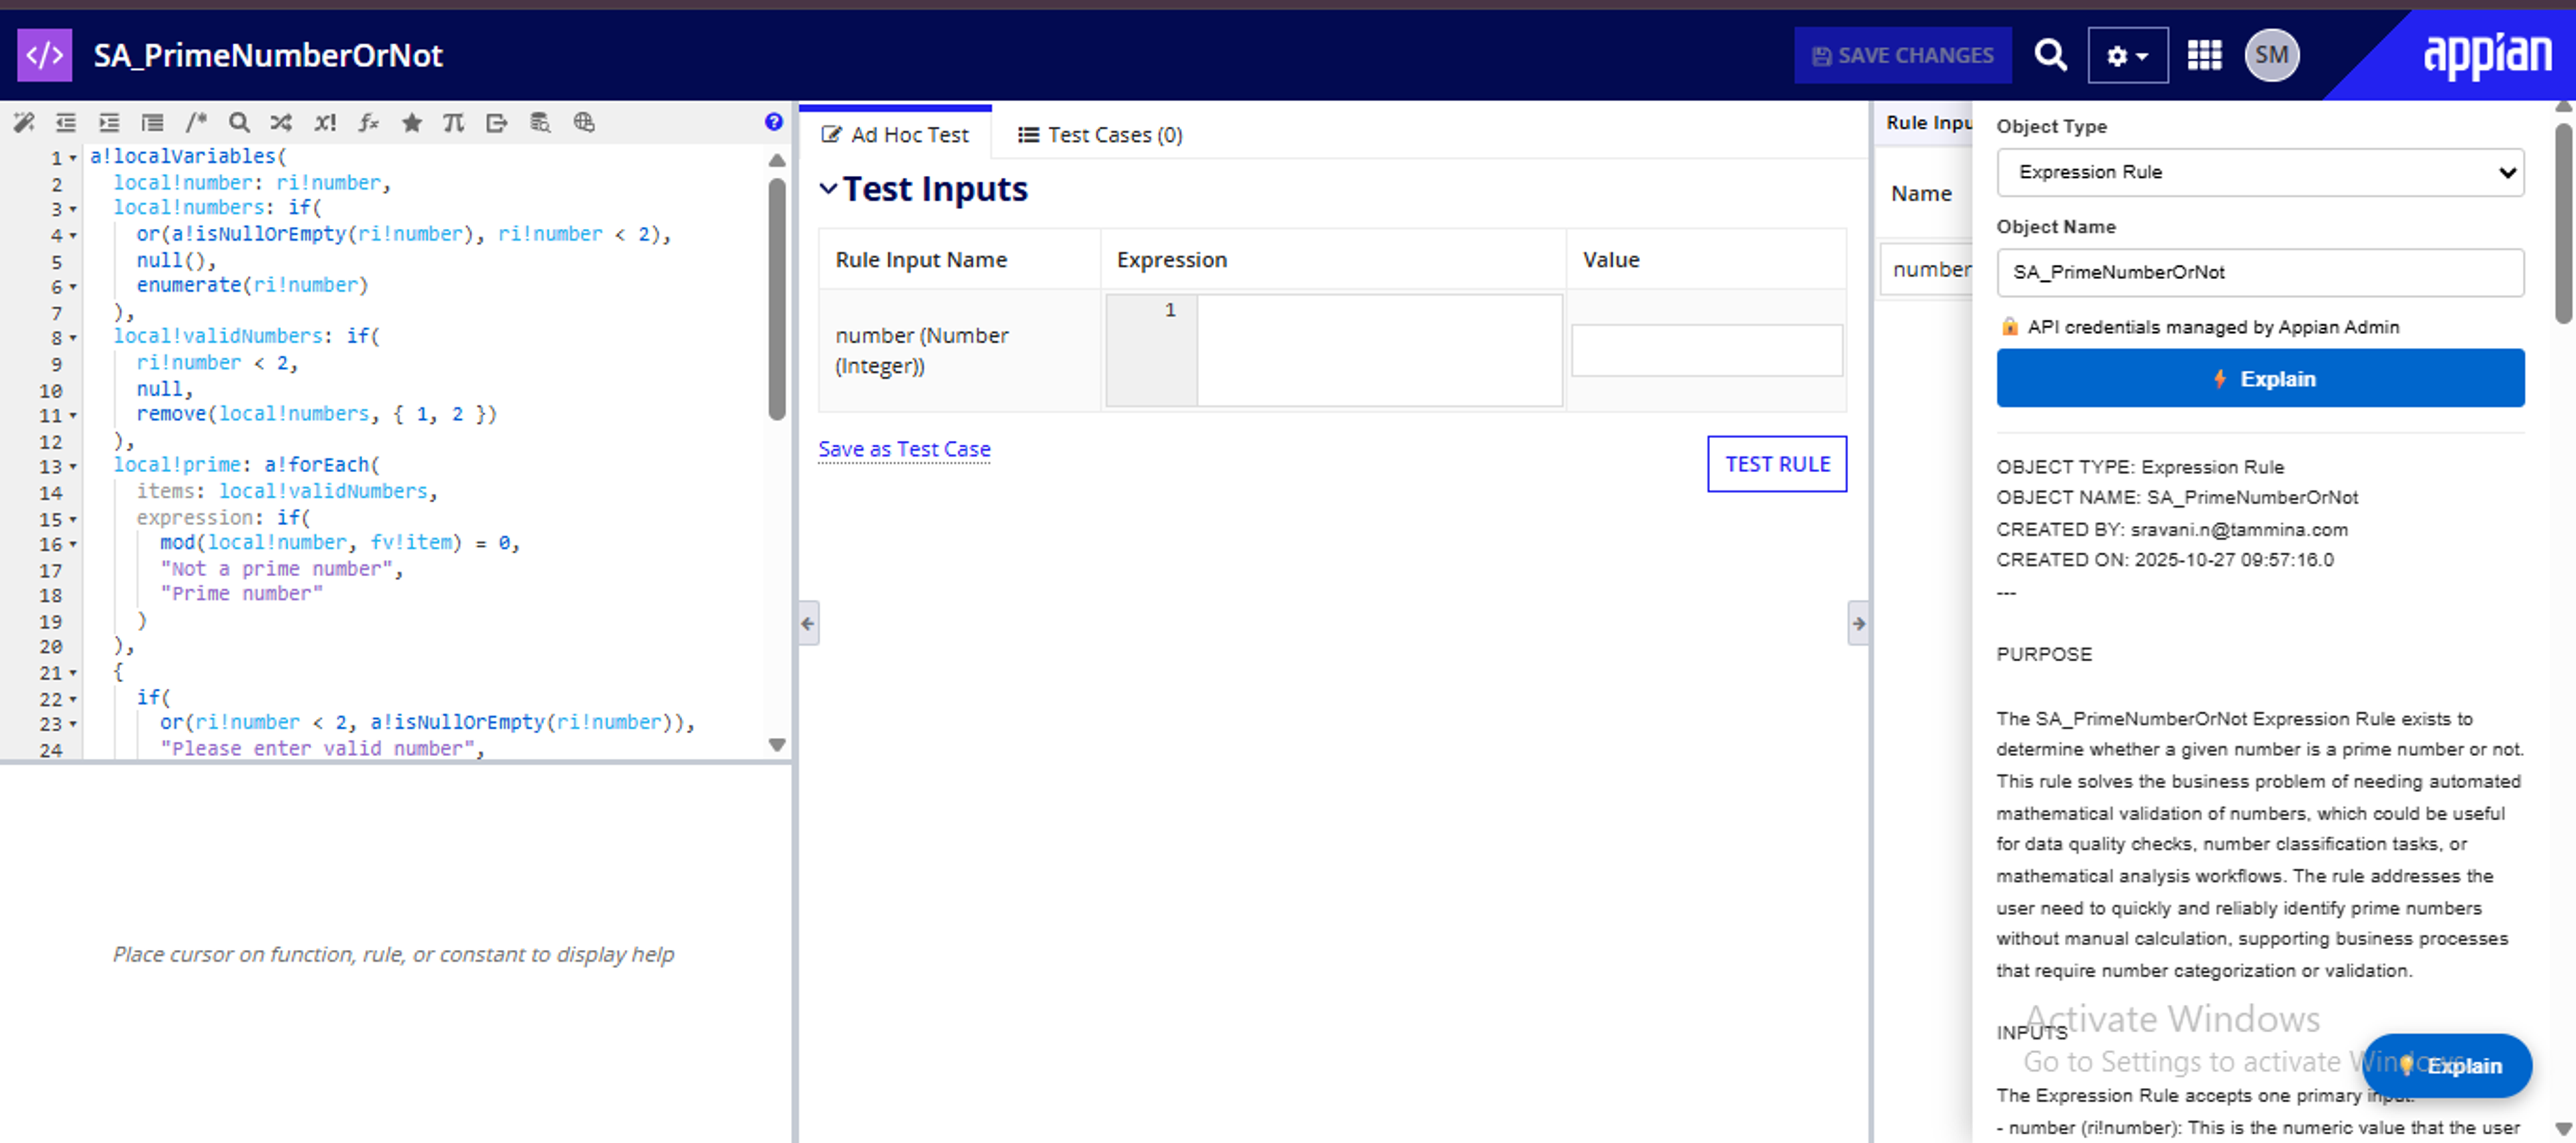Click the format expression magic wand icon
This screenshot has height=1143, width=2576.
23,122
